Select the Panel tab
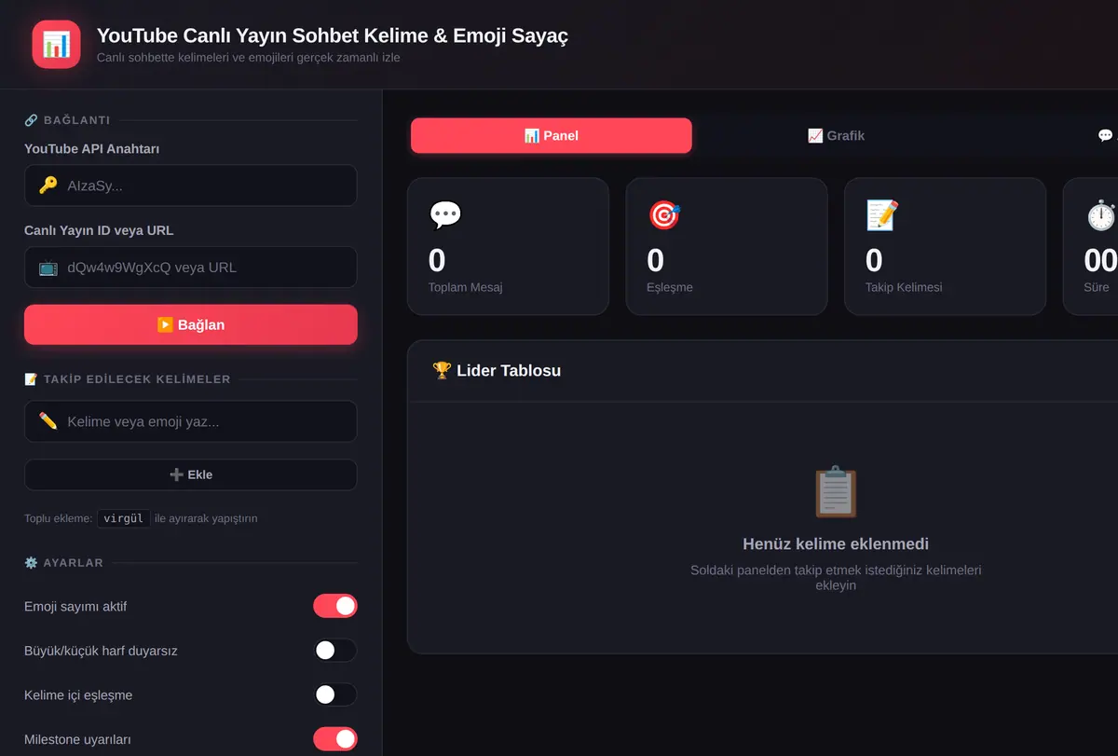1118x756 pixels. point(552,135)
